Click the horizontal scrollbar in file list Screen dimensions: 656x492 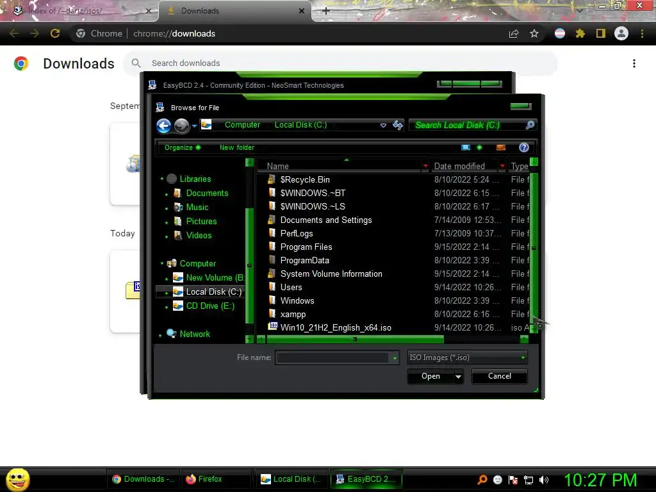click(x=355, y=339)
